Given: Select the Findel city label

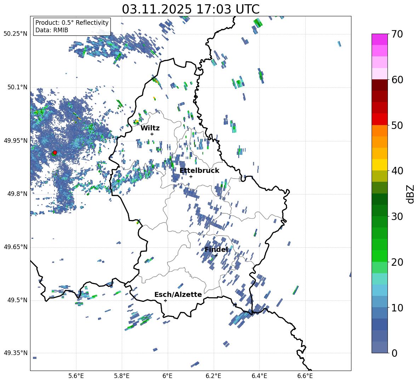Looking at the screenshot, I should pos(216,249).
